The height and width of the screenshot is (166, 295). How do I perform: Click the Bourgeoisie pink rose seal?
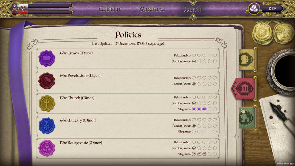point(46,148)
